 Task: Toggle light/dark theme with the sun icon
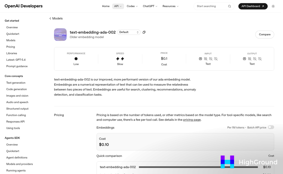click(273, 6)
